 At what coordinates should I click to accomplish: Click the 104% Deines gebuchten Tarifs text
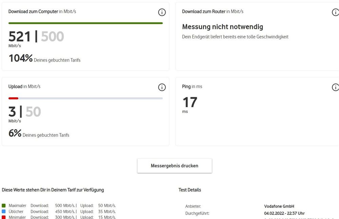44,59
